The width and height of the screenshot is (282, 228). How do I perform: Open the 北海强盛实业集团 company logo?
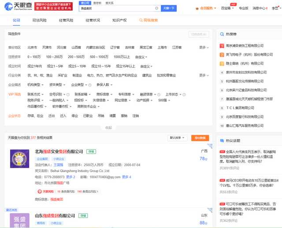coord(20,162)
